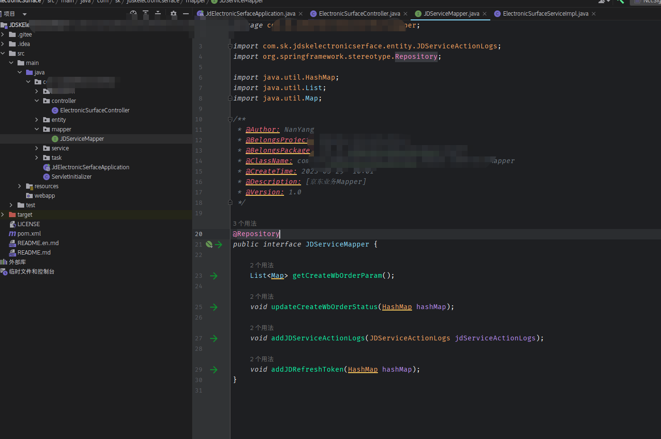This screenshot has height=439, width=661.
Task: Collapse the mapper package
Action: [x=37, y=129]
